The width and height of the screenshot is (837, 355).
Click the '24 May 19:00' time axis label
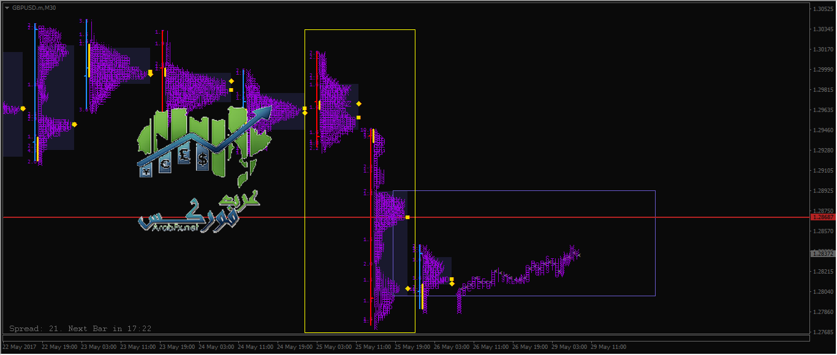(295, 347)
